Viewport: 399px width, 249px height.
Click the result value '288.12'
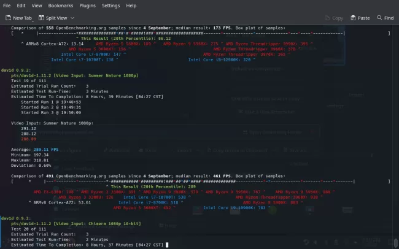tap(28, 134)
